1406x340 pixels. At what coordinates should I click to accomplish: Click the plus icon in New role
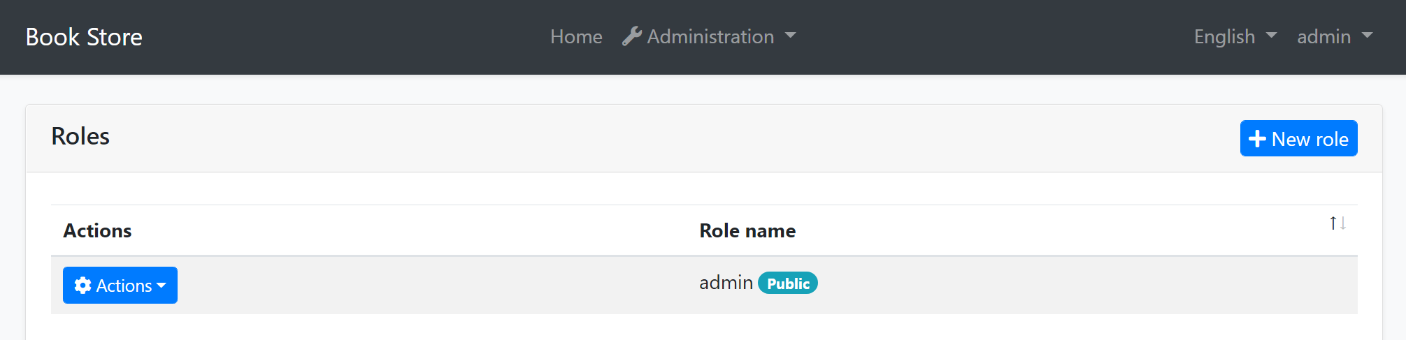1257,139
